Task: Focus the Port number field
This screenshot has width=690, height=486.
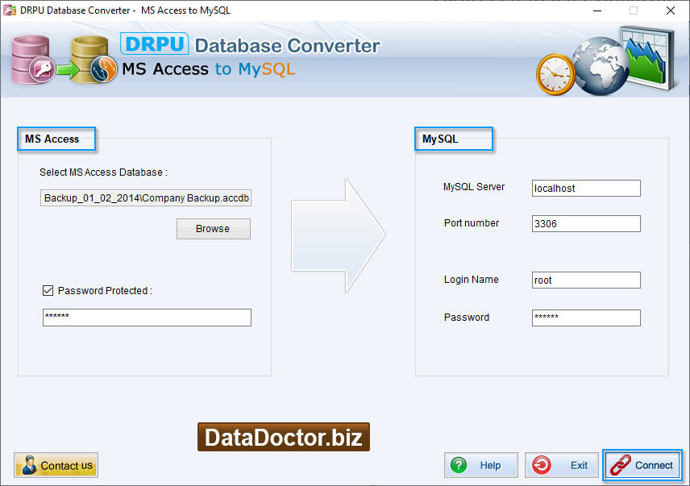Action: tap(586, 224)
